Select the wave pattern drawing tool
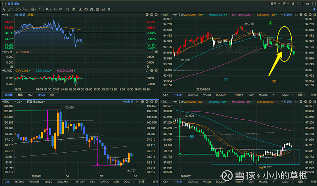The image size is (317, 186). [x=25, y=9]
